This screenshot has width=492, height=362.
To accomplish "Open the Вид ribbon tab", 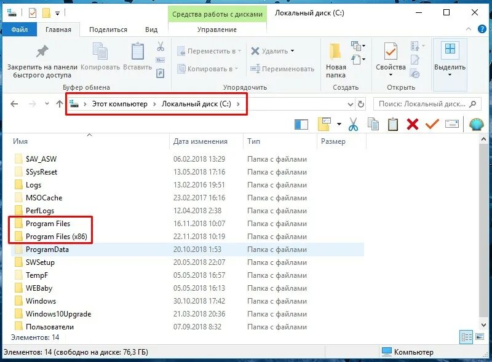I will point(151,30).
